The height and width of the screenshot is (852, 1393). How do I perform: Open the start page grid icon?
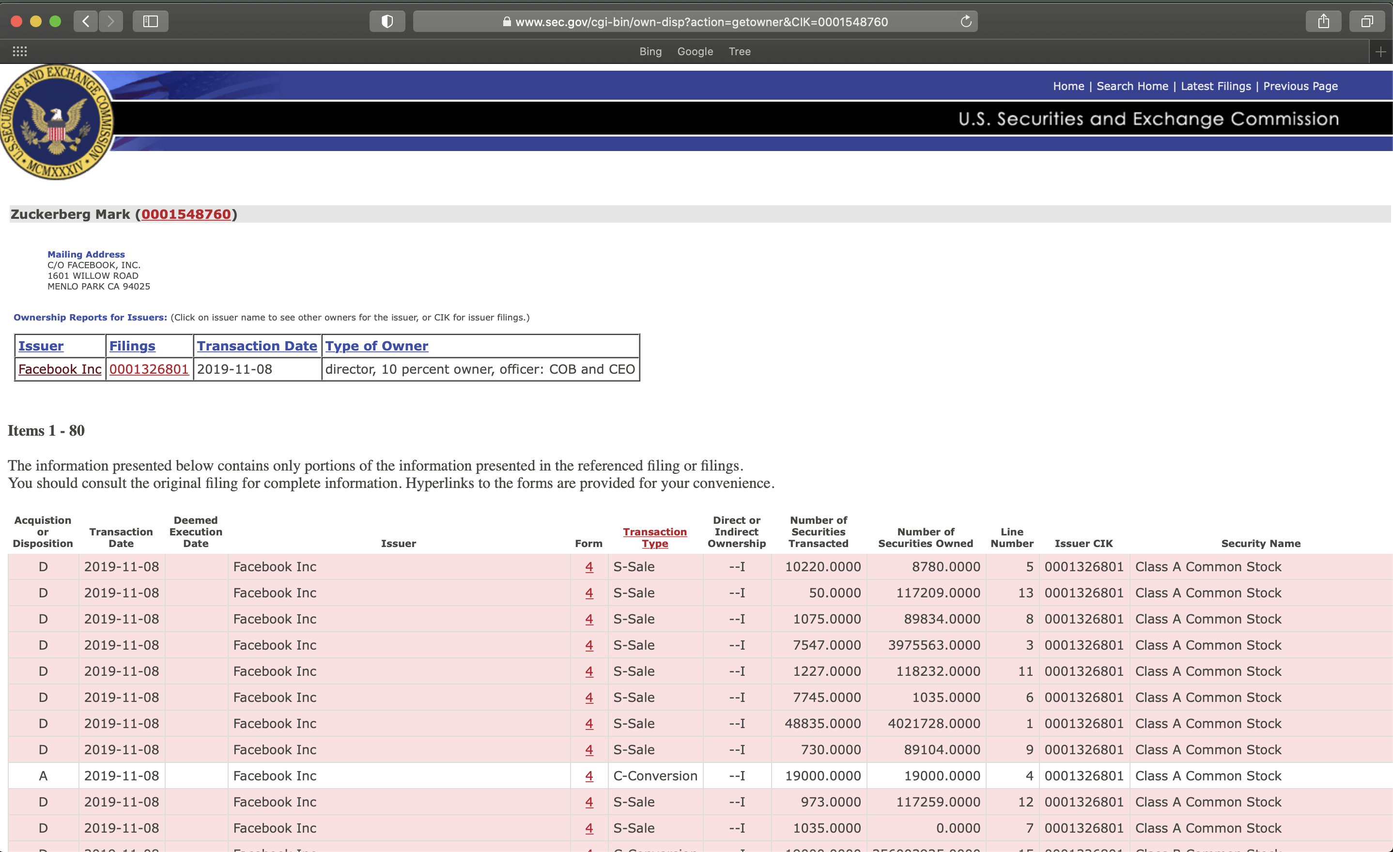(19, 51)
